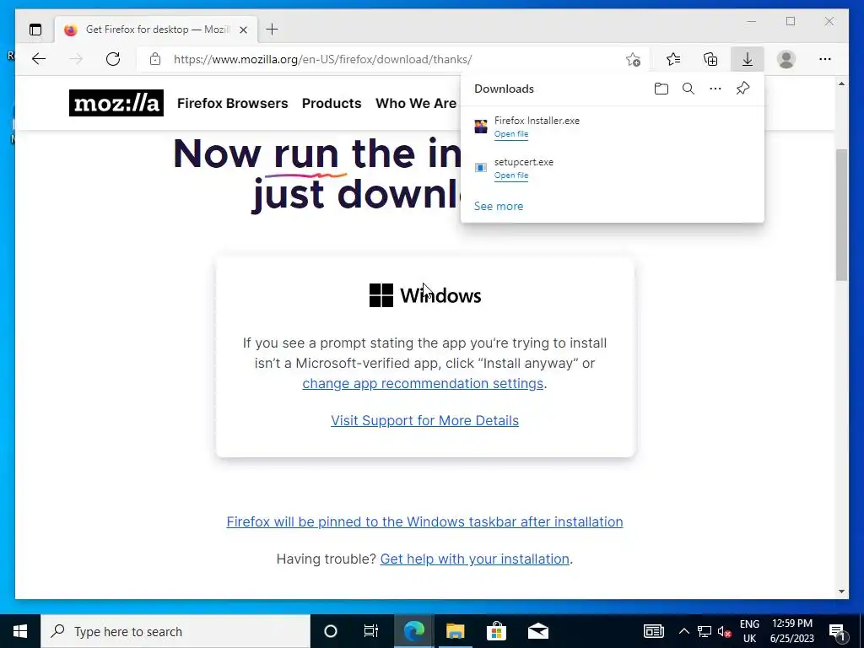
Task: Go back to previous page
Action: (x=39, y=59)
